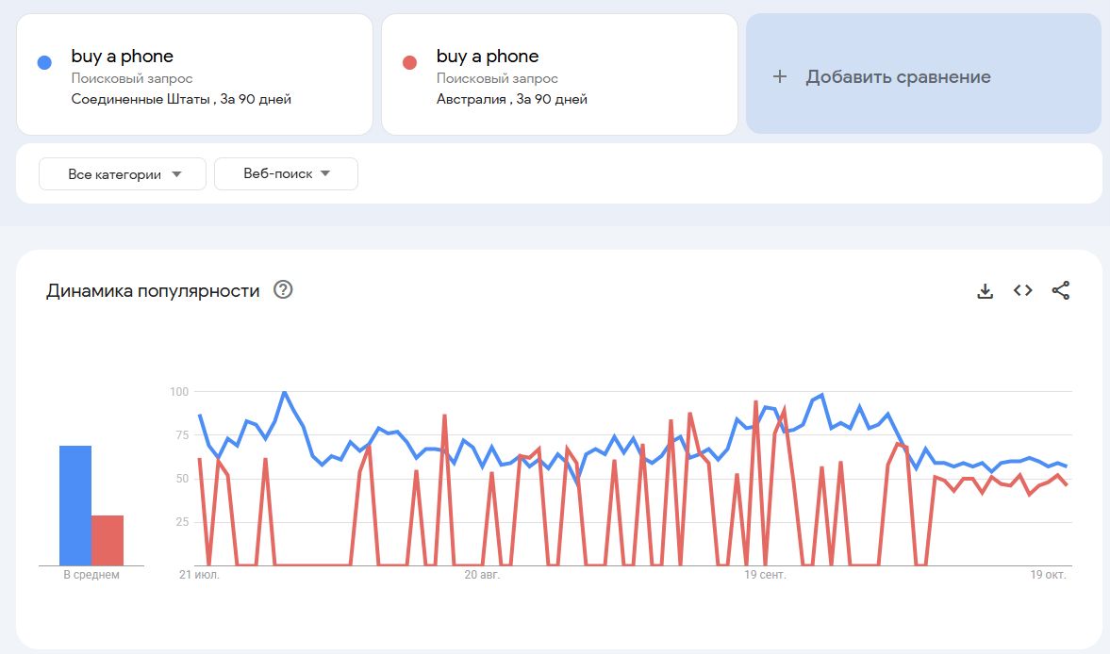Click the 19 сент. date label
The height and width of the screenshot is (654, 1110).
click(765, 574)
